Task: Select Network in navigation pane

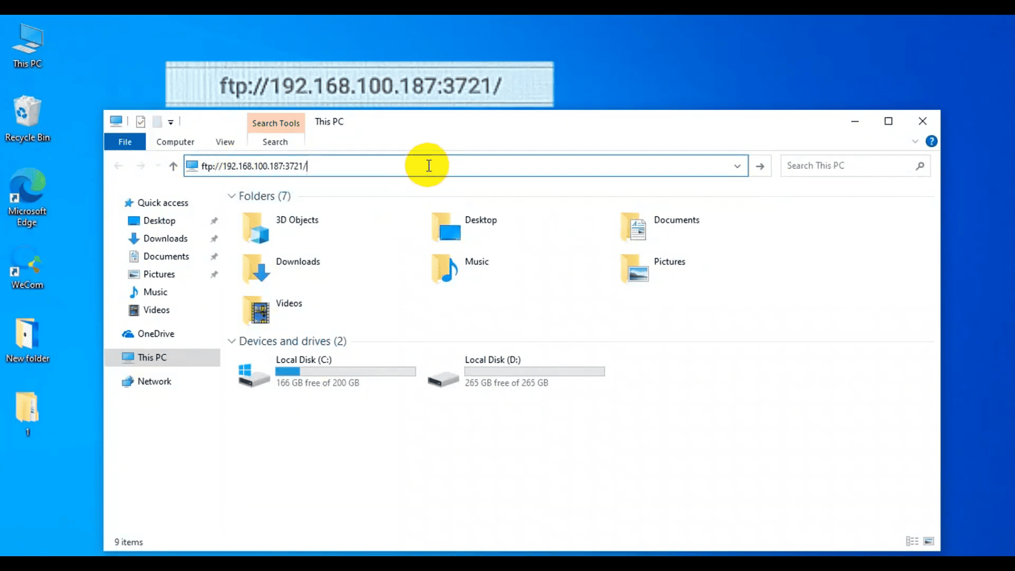Action: tap(154, 381)
